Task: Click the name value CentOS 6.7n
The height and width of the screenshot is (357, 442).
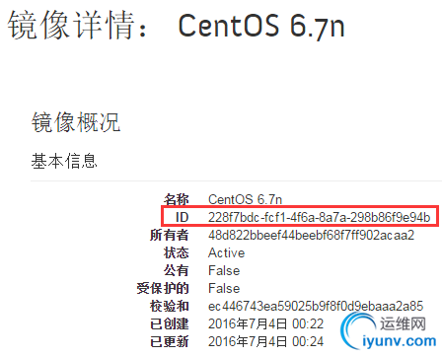Action: tap(245, 199)
